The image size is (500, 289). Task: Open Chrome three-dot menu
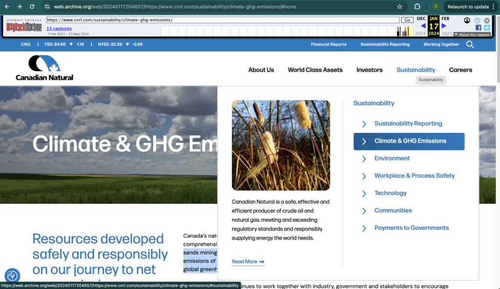[493, 7]
